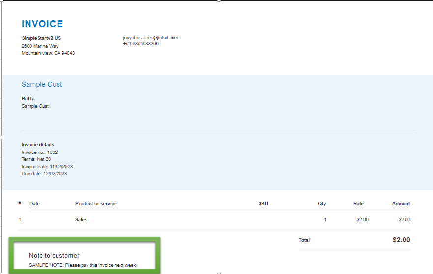Click the Amount column header
Image resolution: width=433 pixels, height=274 pixels.
click(x=401, y=204)
